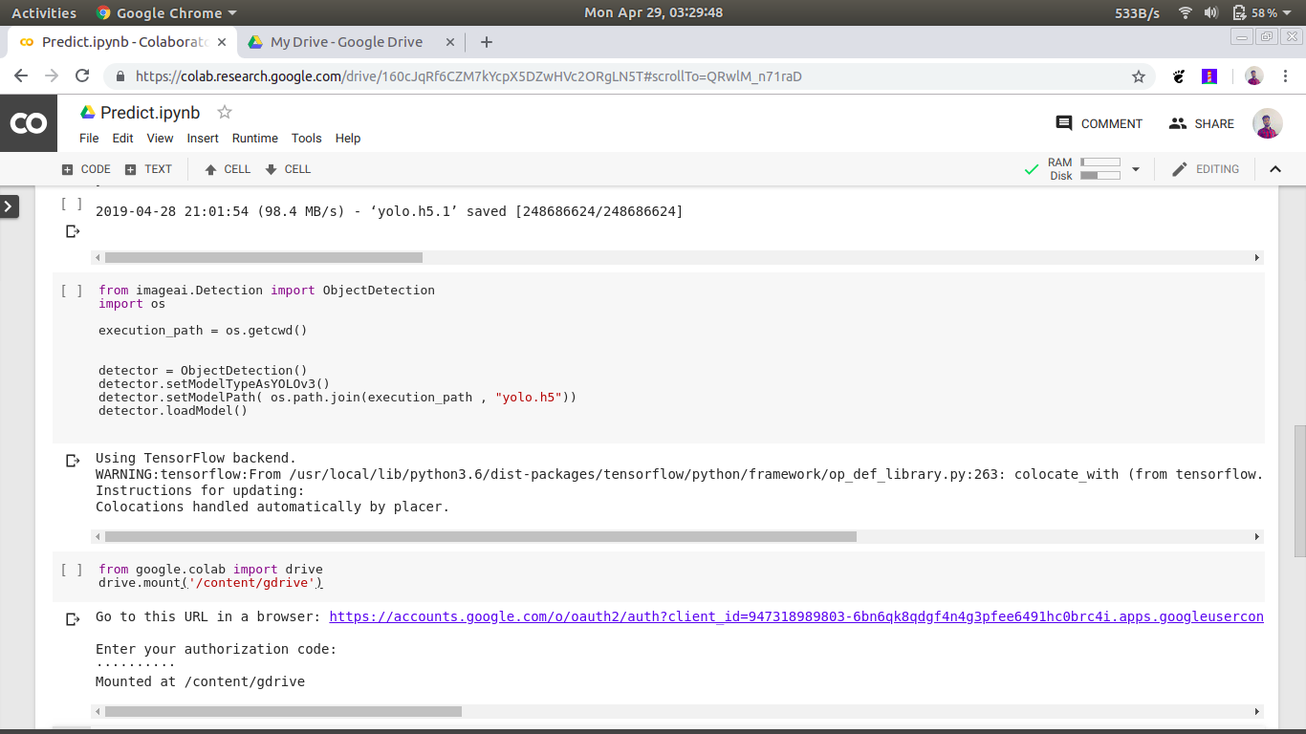Star the Predict.ipynb notebook

225,113
